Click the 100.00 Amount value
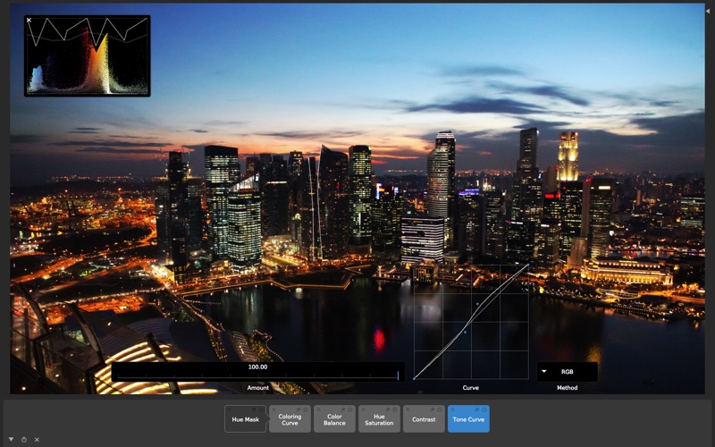 (257, 367)
